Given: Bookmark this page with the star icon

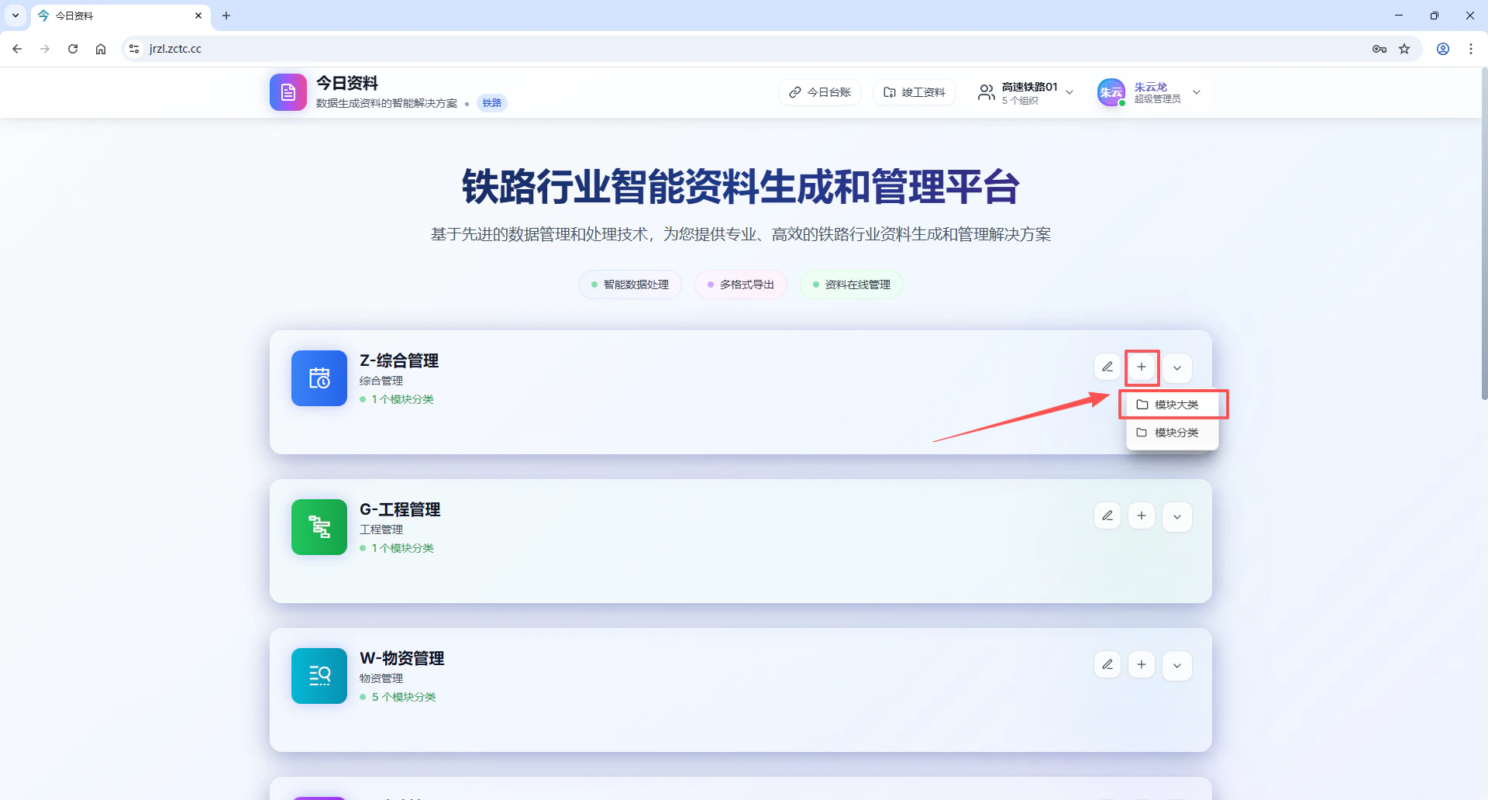Looking at the screenshot, I should click(x=1404, y=49).
